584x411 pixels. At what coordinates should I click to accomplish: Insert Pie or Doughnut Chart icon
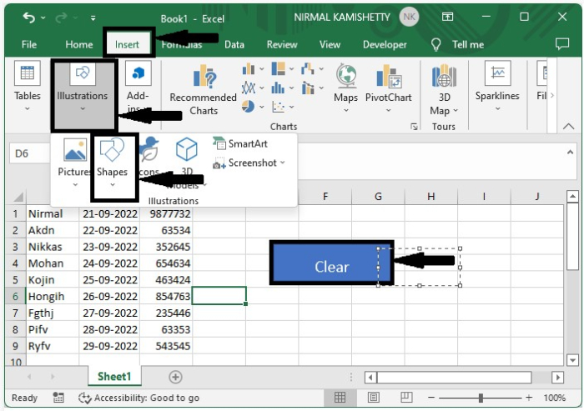click(249, 107)
